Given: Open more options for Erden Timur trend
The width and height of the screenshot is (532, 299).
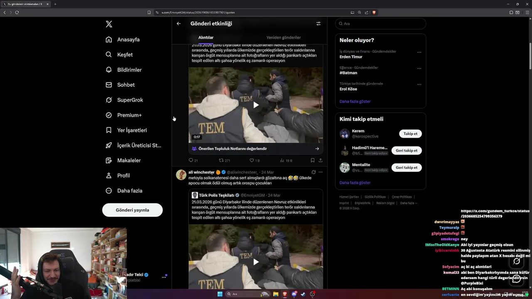Looking at the screenshot, I should (x=419, y=52).
